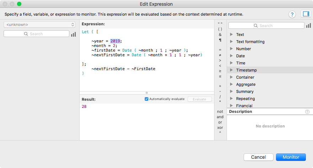This screenshot has height=168, width=313.
Task: Toggle the sidebar panel icon
Action: 306,14
